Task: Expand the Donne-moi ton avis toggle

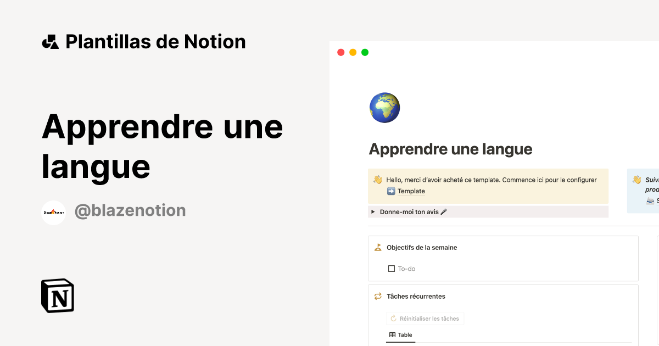Action: (373, 211)
